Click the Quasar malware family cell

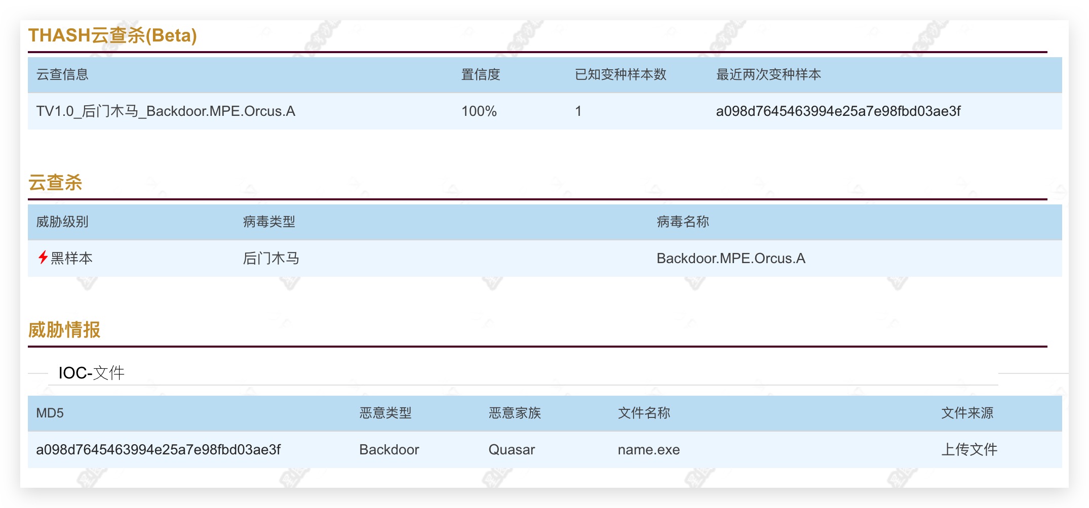coord(512,449)
